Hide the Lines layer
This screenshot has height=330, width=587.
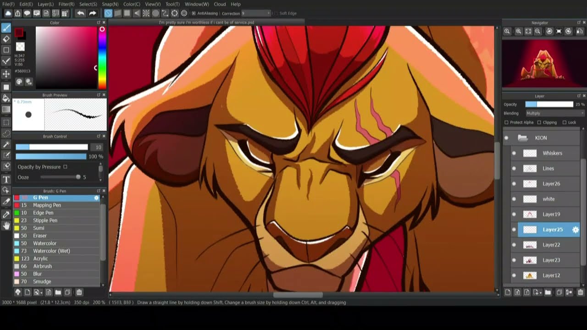[x=514, y=168]
